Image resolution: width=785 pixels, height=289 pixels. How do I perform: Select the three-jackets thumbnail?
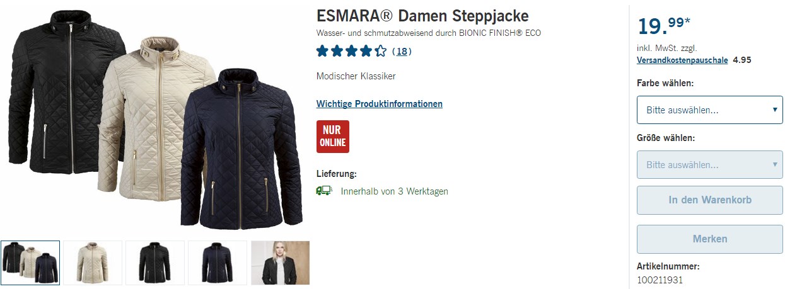pos(30,263)
